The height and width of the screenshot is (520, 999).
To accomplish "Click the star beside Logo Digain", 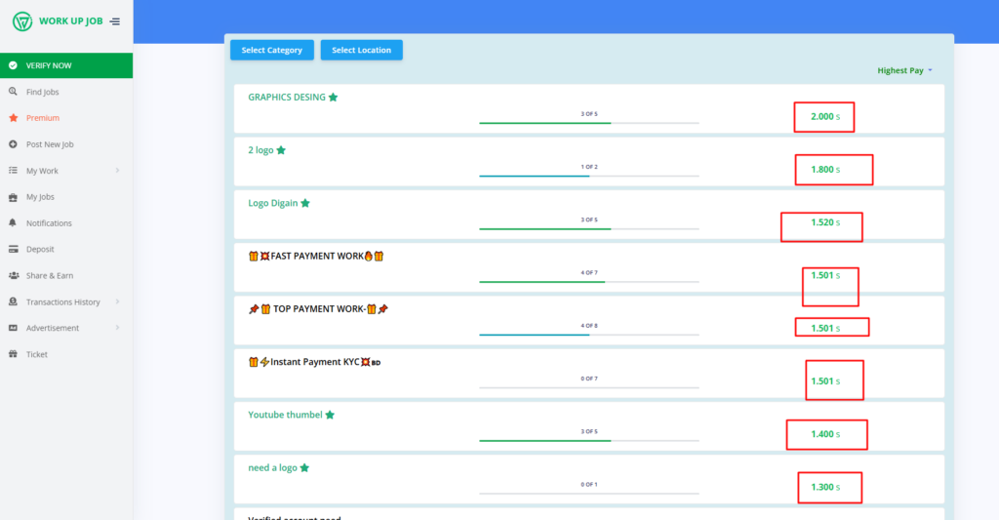I will pyautogui.click(x=305, y=203).
